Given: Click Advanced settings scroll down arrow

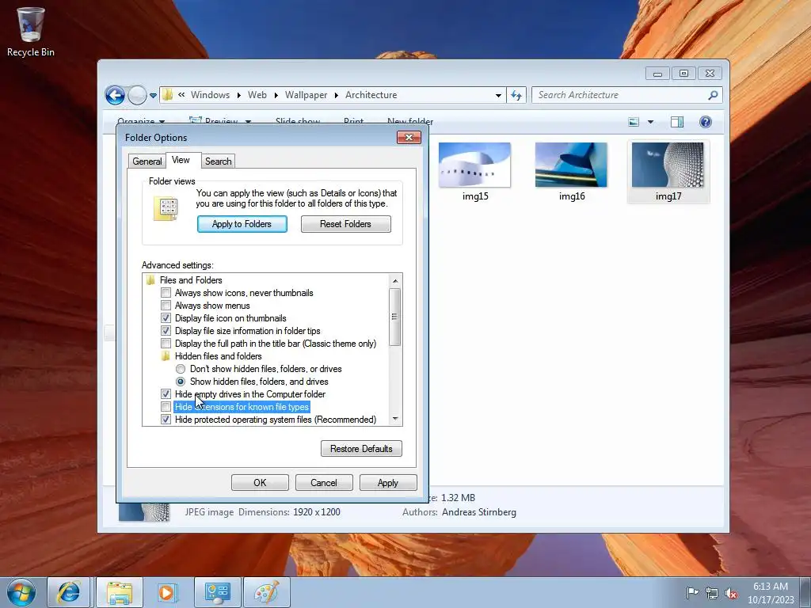Looking at the screenshot, I should [395, 419].
